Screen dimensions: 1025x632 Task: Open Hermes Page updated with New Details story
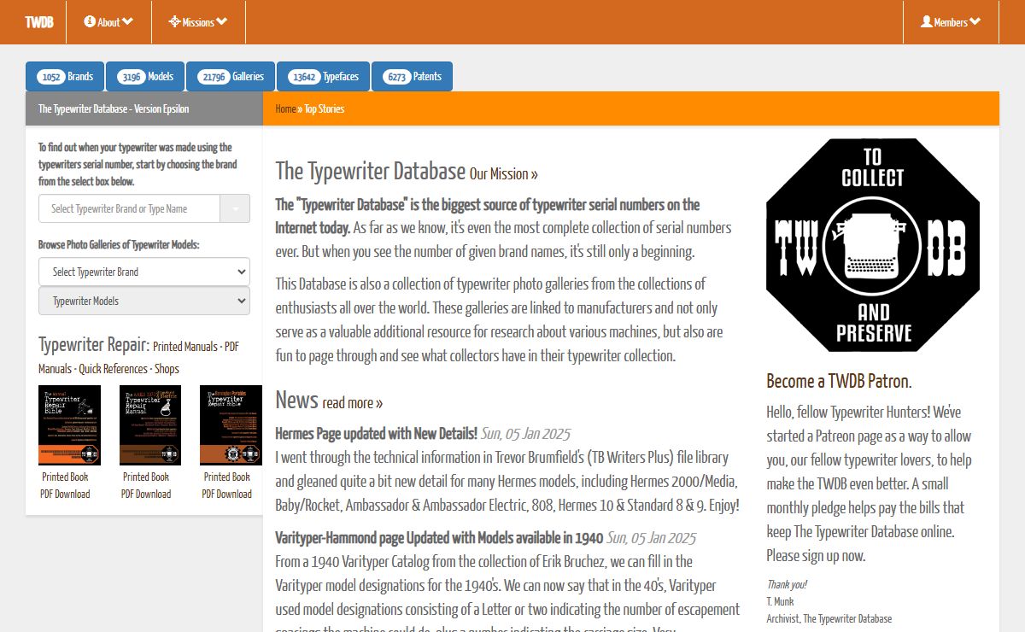pos(376,434)
